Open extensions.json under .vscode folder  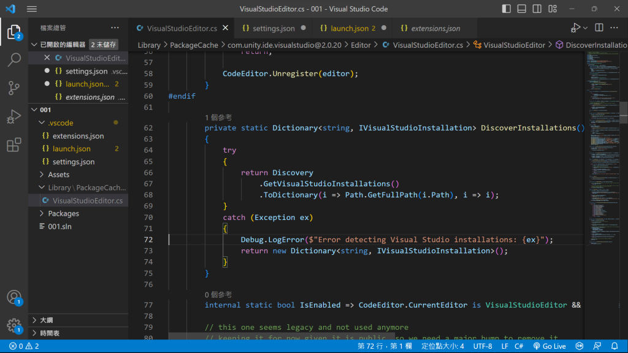[78, 135]
